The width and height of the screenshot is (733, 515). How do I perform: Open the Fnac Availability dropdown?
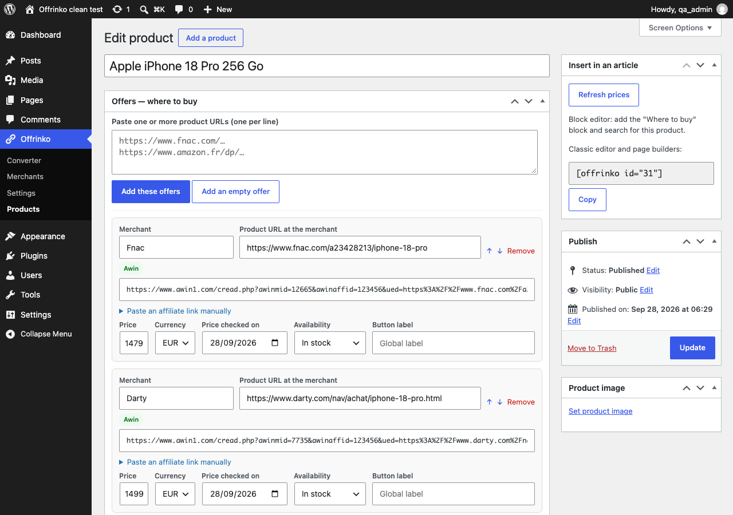coord(330,343)
